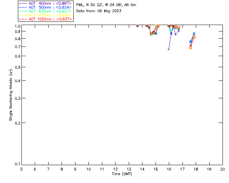This screenshot has width=229, height=183.
Task: Click the y-axis tick label '0.1'
Action: [x=18, y=164]
